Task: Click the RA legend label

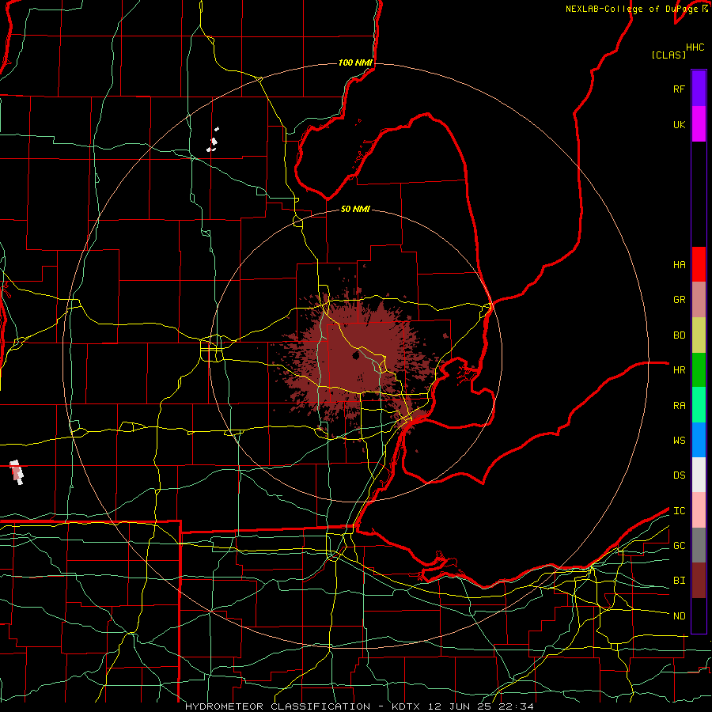Action: (679, 405)
